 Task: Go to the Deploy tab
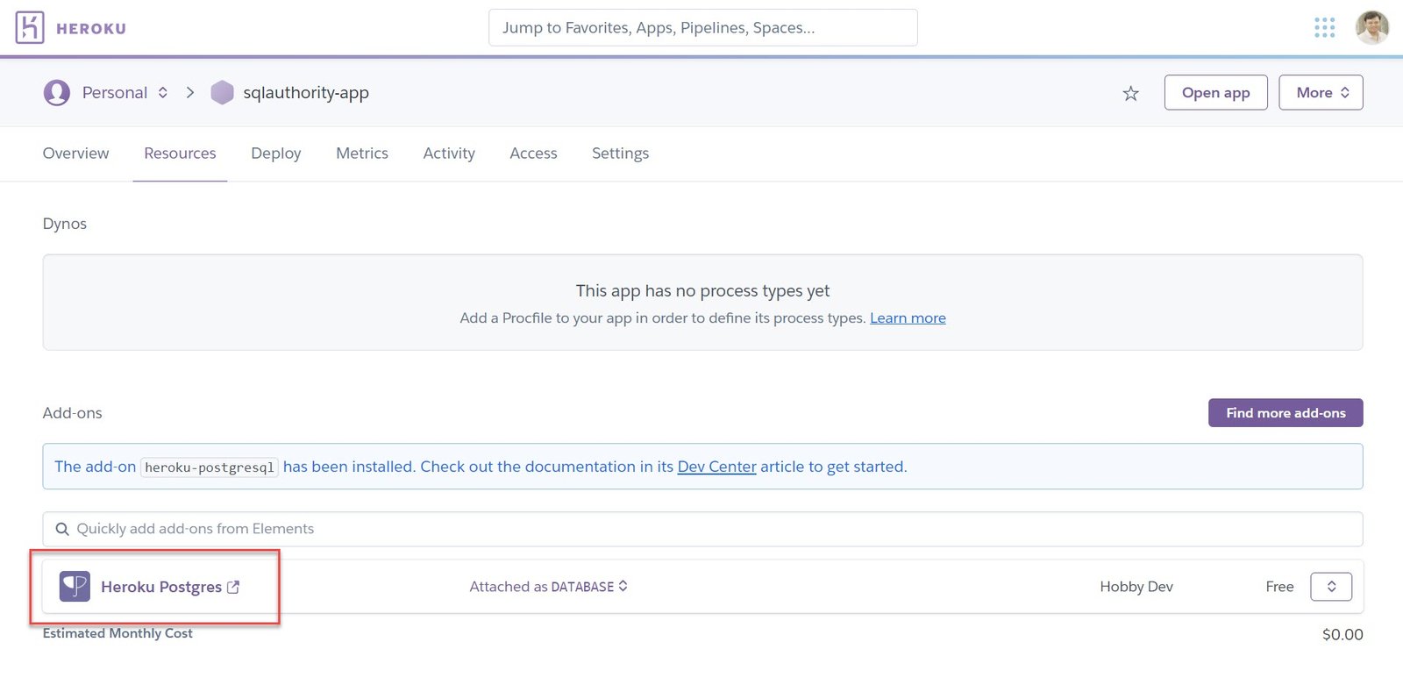tap(276, 153)
